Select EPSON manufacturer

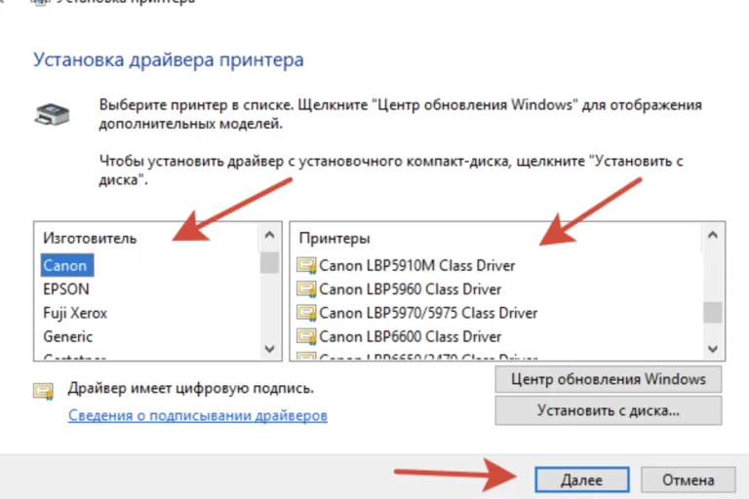tap(66, 289)
